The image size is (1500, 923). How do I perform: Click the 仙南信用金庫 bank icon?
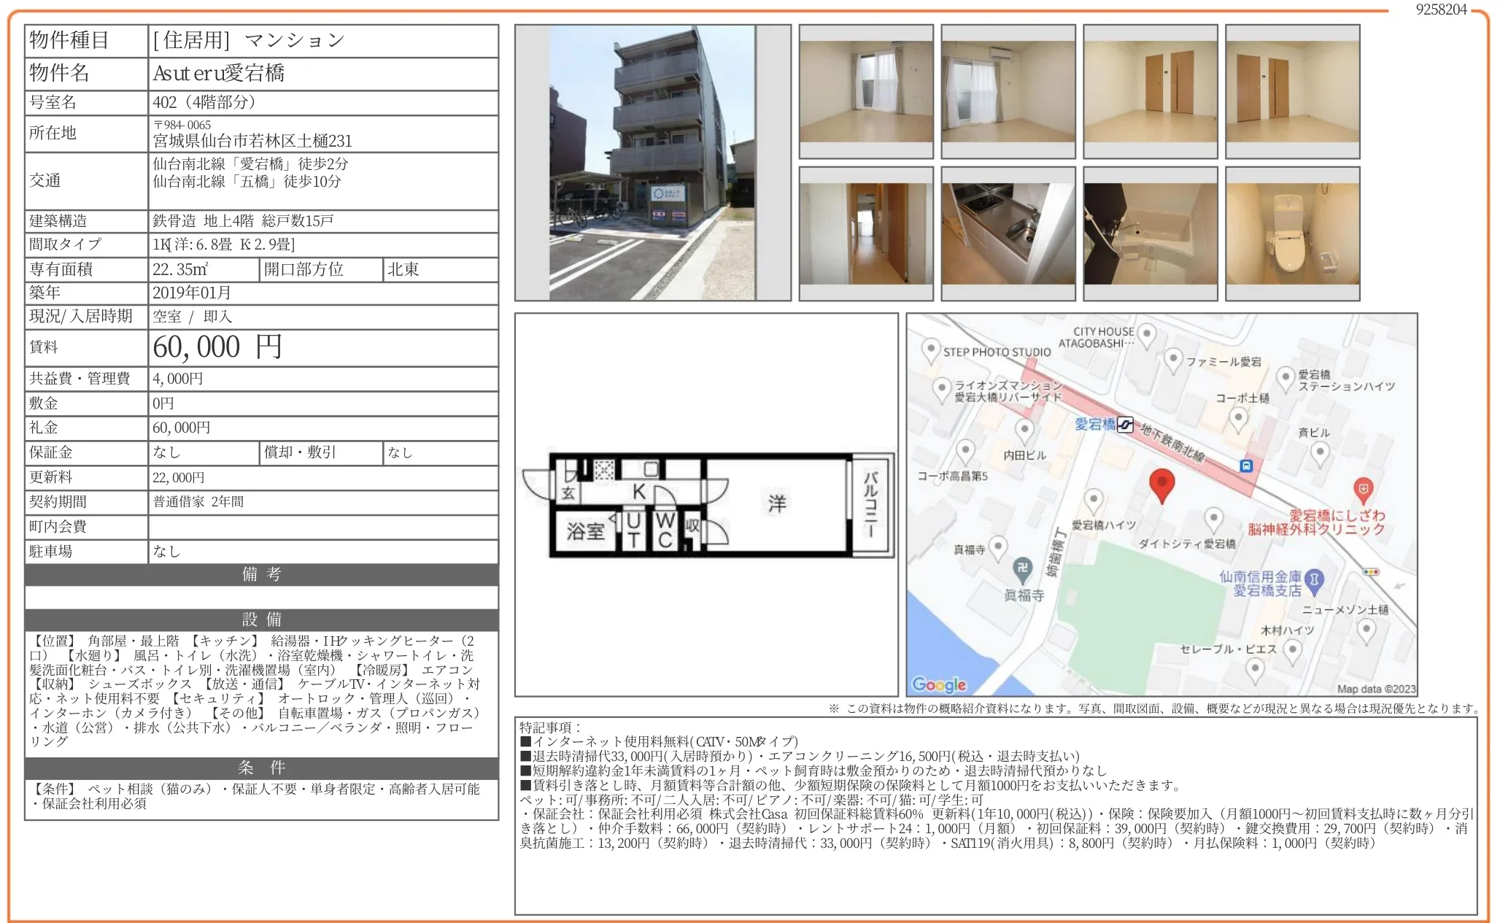click(x=1314, y=582)
